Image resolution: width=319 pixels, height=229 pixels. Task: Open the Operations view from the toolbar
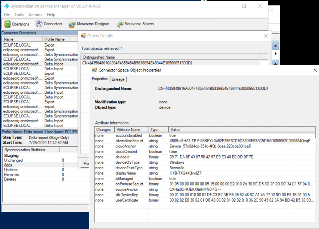pyautogui.click(x=17, y=24)
